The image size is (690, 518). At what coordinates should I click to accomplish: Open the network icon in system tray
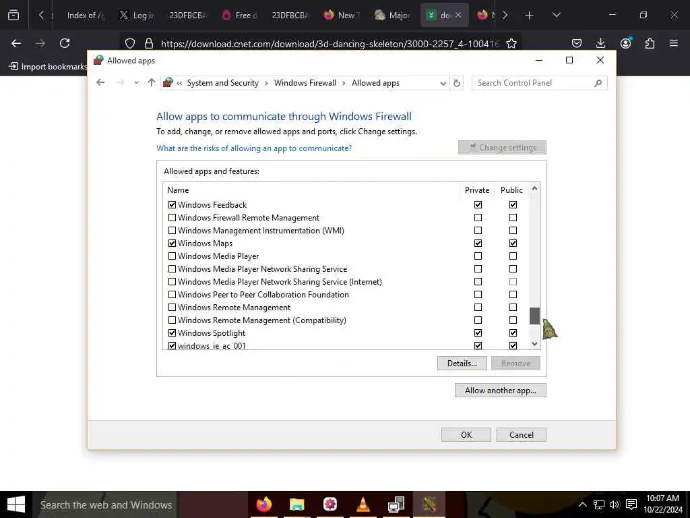598,505
